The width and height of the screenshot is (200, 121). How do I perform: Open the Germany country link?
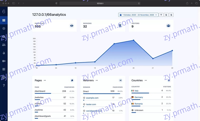pyautogui.click(x=139, y=97)
